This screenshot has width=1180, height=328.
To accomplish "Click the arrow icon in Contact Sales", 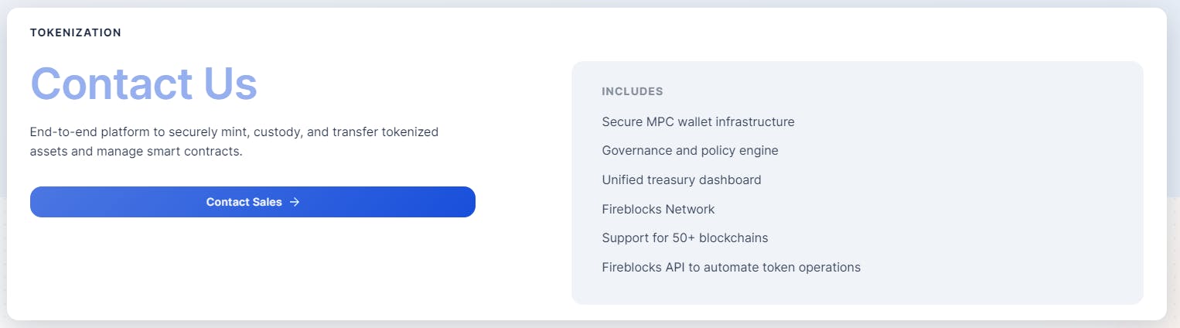I will point(295,202).
